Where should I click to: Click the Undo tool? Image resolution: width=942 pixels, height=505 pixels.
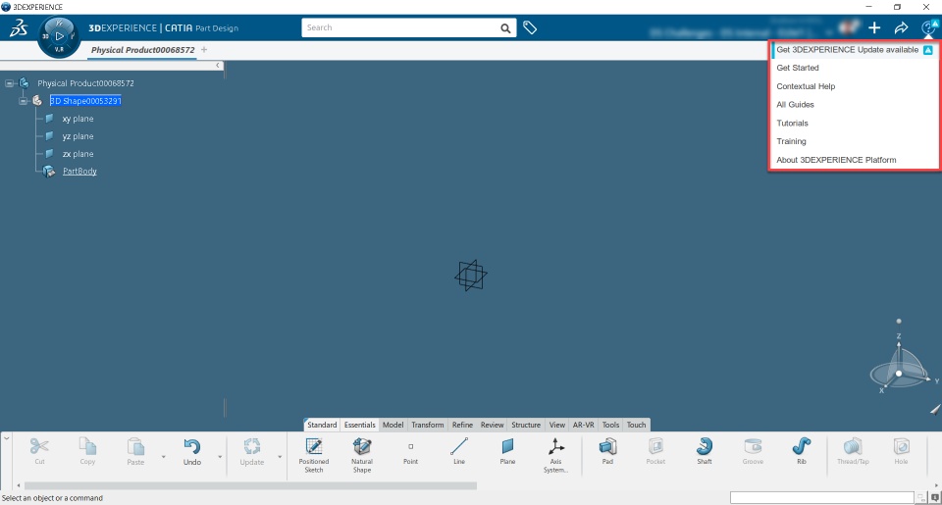tap(191, 451)
